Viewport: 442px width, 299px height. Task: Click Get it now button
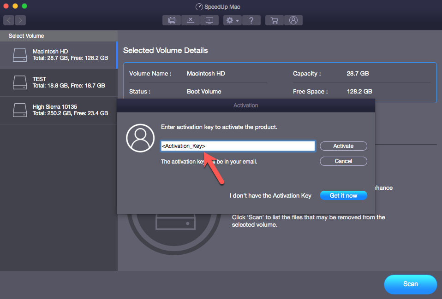(343, 195)
